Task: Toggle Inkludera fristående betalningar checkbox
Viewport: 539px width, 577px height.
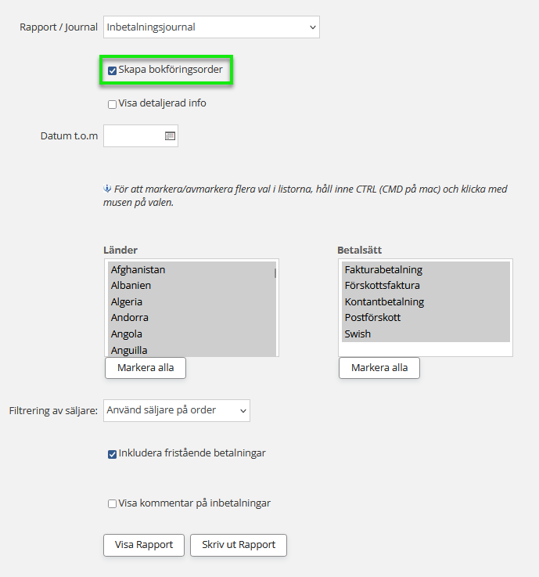Action: [x=113, y=454]
